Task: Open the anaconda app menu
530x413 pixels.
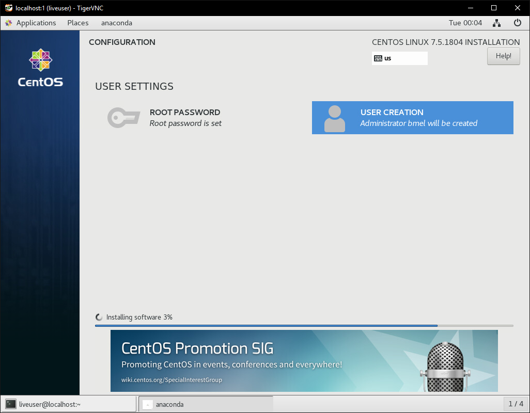Action: coord(117,23)
